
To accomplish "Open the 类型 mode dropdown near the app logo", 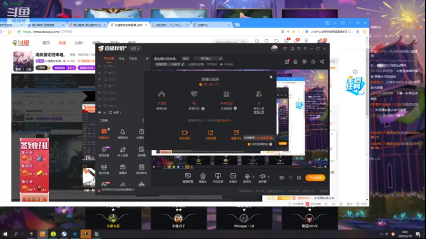I will (135, 48).
